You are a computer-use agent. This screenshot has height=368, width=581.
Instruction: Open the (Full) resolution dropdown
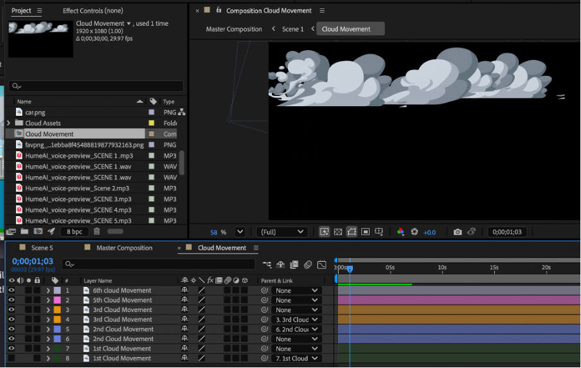point(282,232)
